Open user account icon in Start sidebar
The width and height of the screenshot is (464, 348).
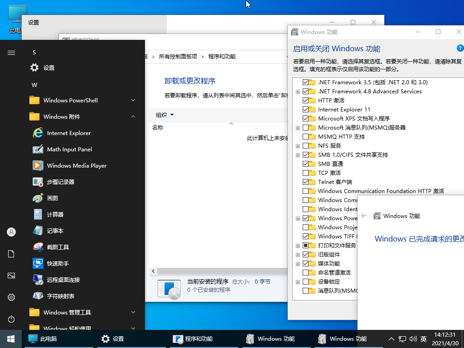tap(11, 232)
